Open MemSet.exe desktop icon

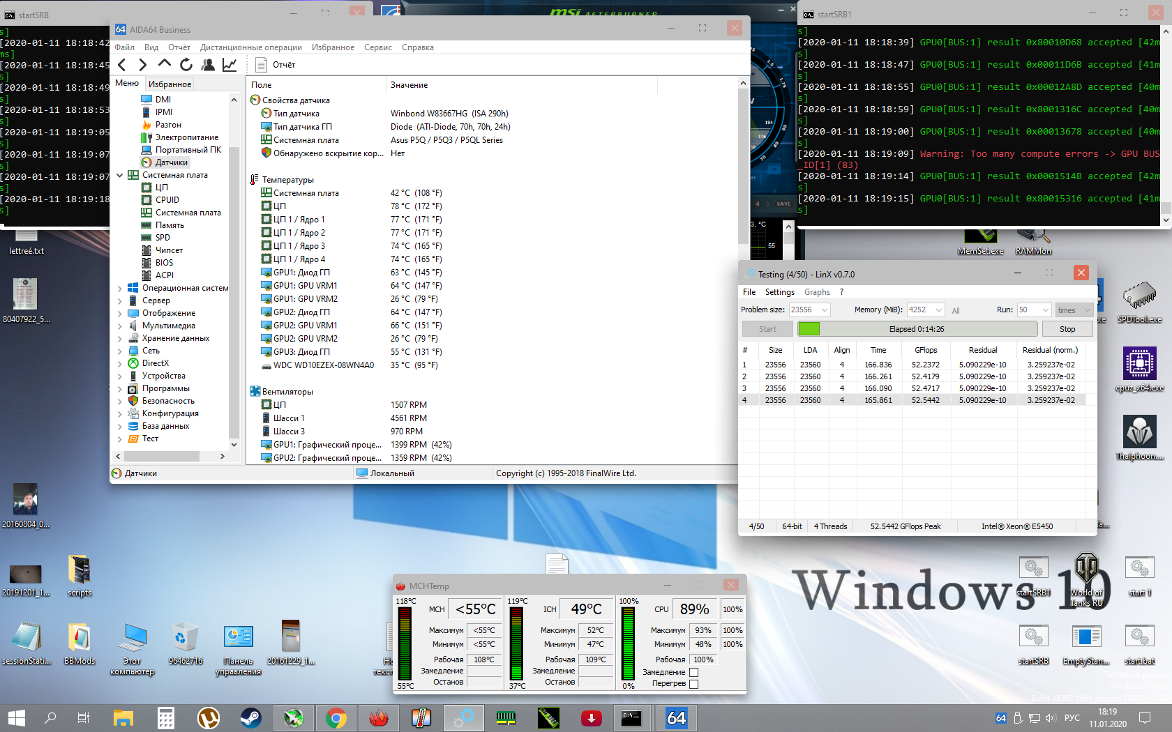click(x=980, y=241)
